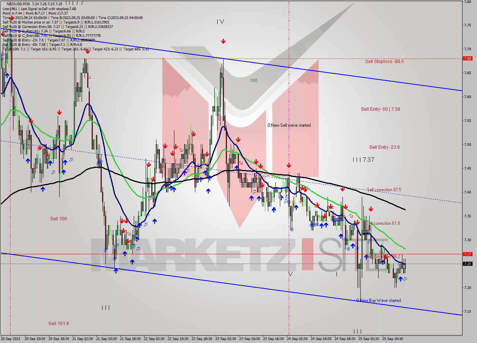Click '25 Sep 10:30' on the time axis
This screenshot has width=477, height=343.
click(392, 339)
